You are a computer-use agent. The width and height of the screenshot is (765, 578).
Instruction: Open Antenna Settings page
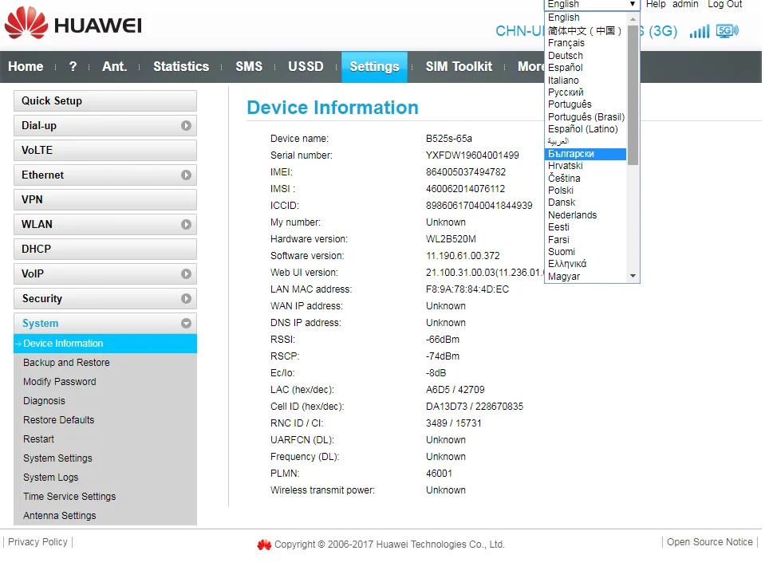point(60,515)
